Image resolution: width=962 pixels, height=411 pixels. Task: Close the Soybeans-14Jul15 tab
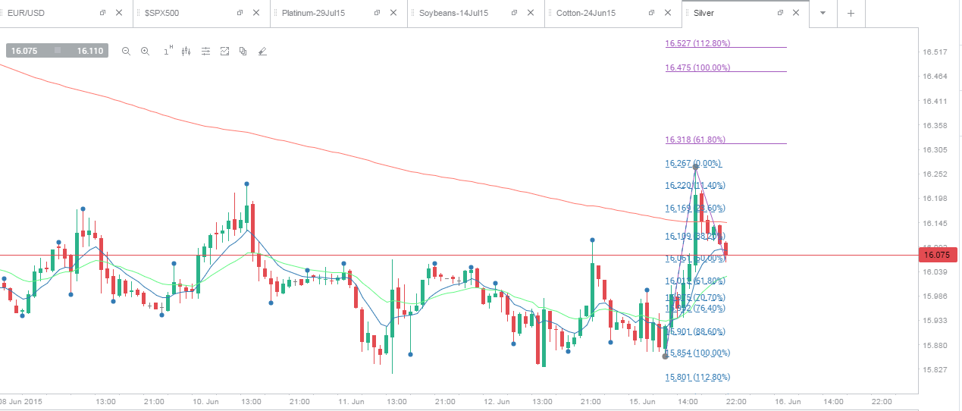pyautogui.click(x=529, y=13)
